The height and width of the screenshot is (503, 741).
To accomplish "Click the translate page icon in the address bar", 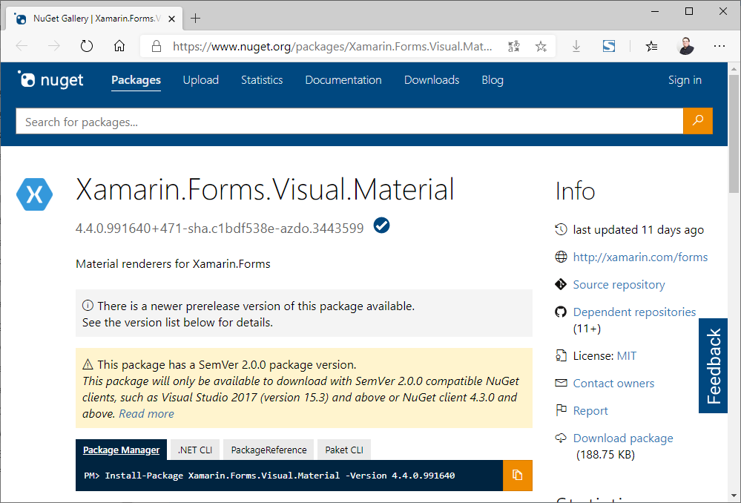I will (514, 46).
